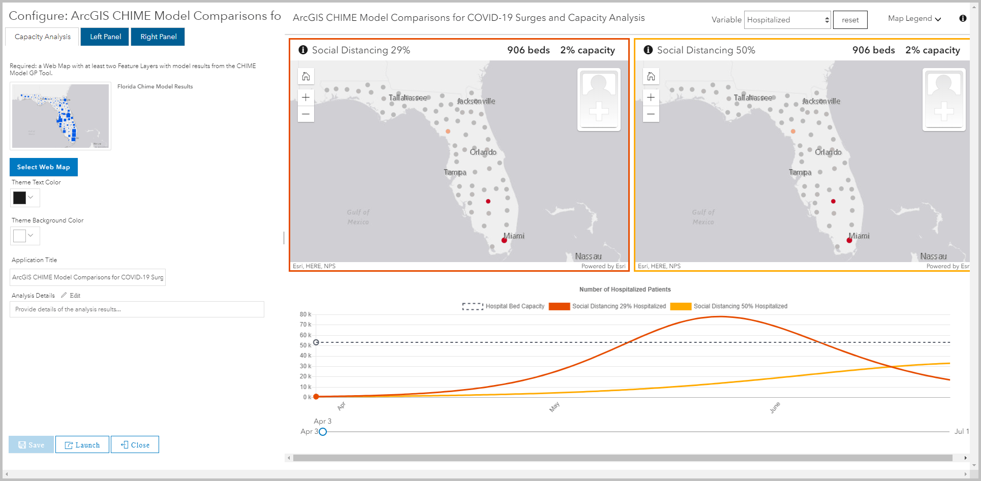Viewport: 981px width, 481px height.
Task: Zoom in on the left map
Action: 305,97
